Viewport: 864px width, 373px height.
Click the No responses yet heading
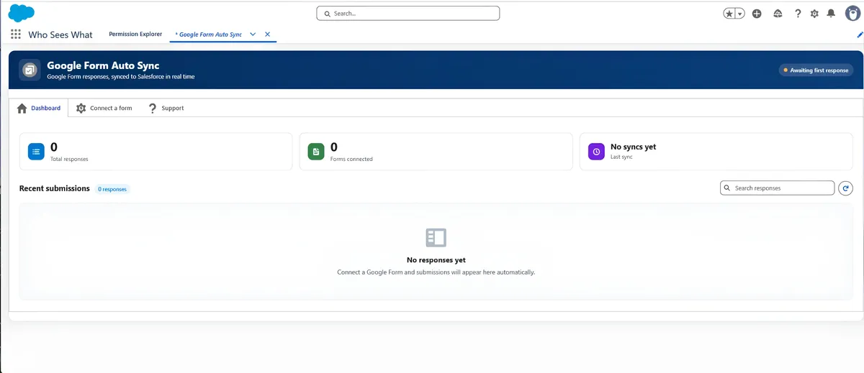pos(436,260)
